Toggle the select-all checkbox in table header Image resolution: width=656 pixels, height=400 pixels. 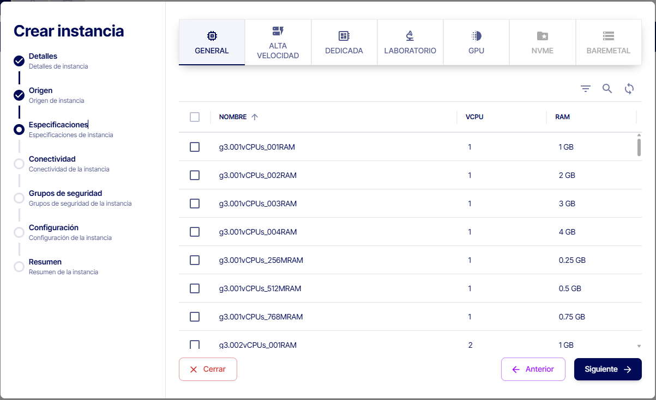(x=195, y=117)
